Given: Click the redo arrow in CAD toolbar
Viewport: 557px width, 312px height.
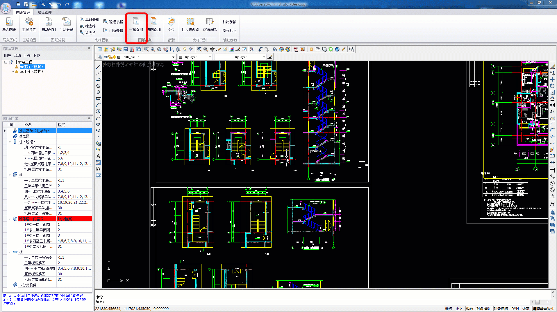Looking at the screenshot, I should pyautogui.click(x=267, y=49).
